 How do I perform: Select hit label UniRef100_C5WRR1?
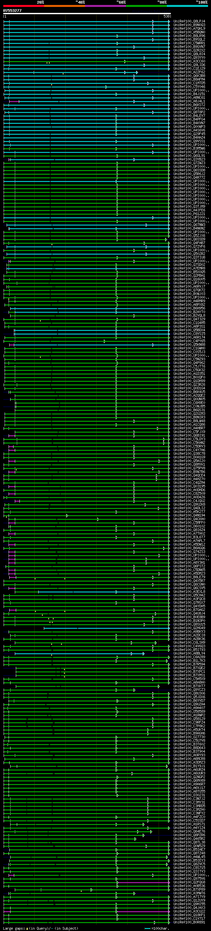[189, 43]
